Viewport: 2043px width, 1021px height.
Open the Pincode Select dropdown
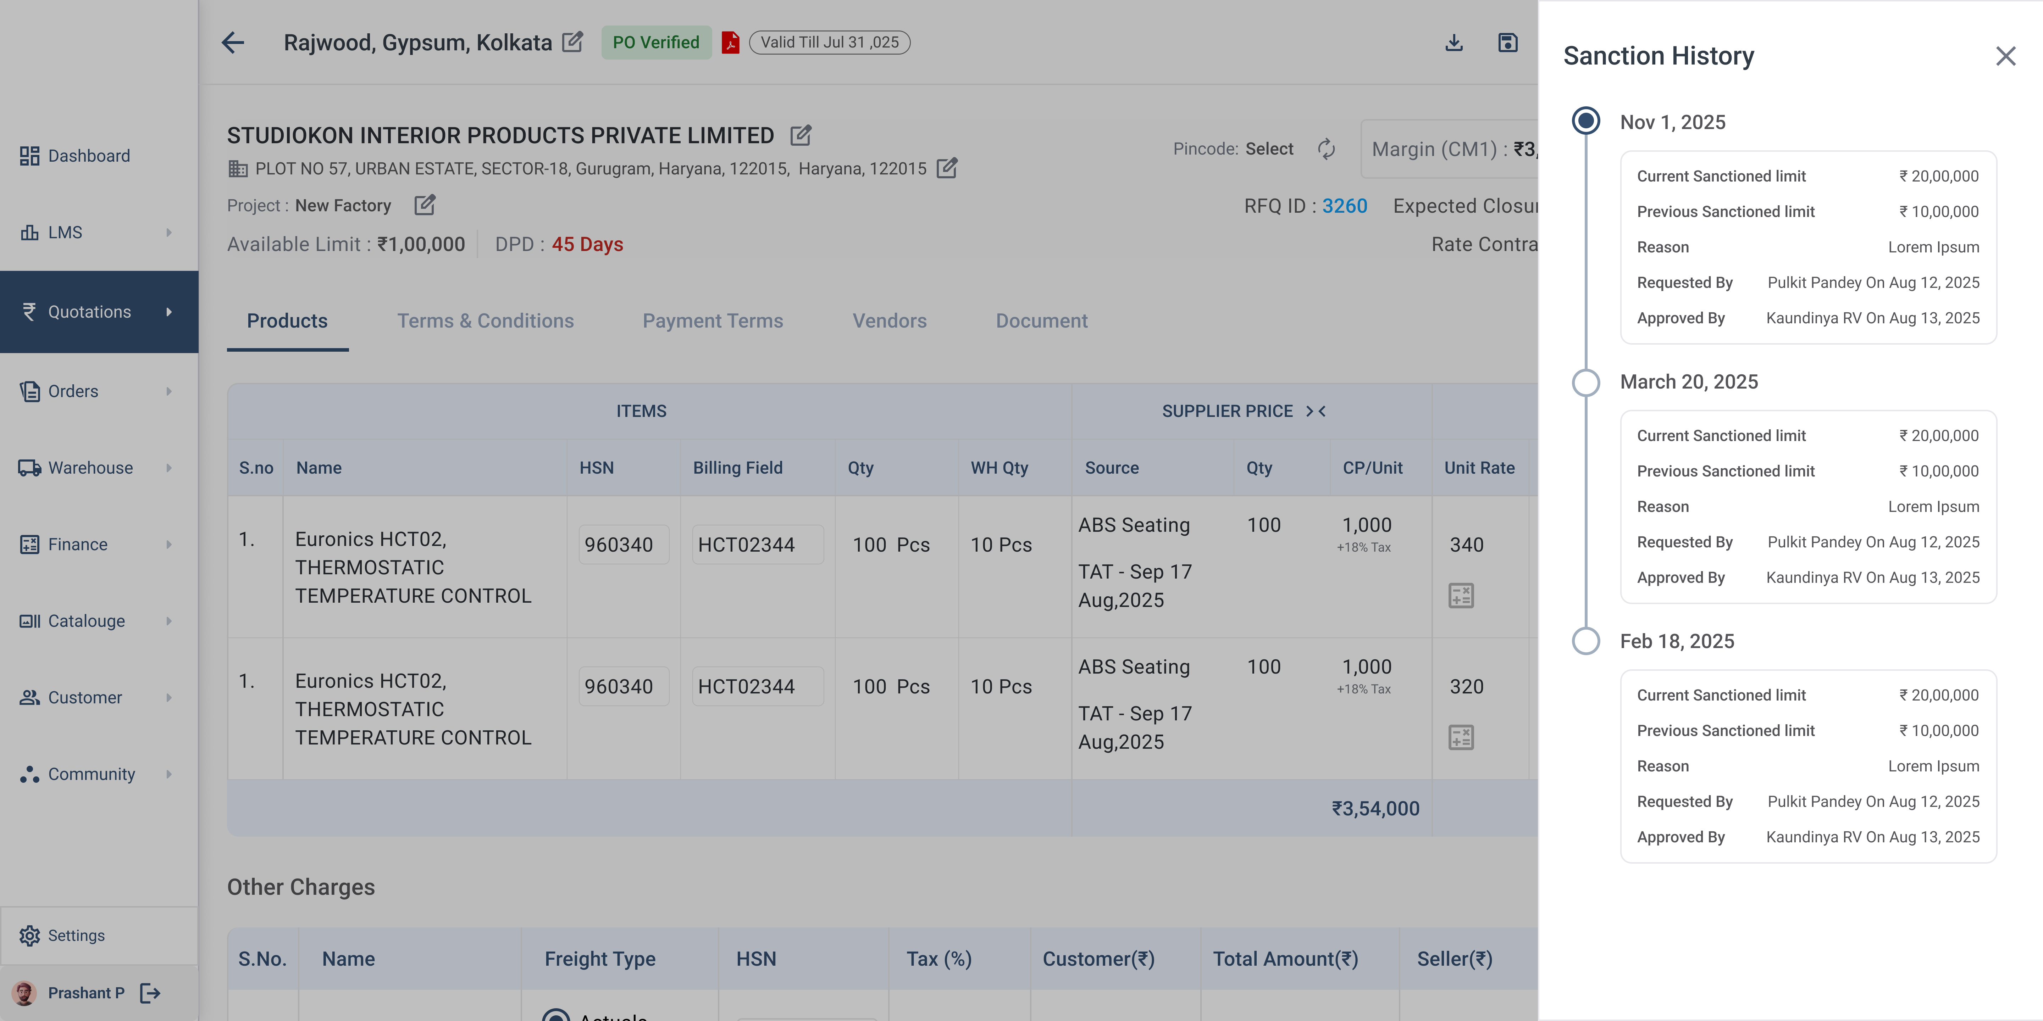point(1269,149)
